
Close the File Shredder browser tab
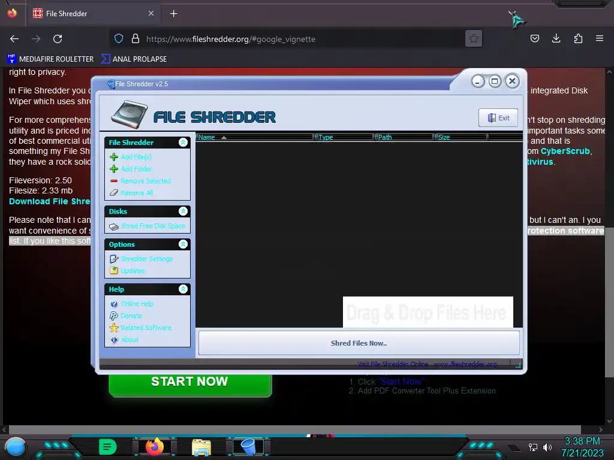pyautogui.click(x=151, y=13)
